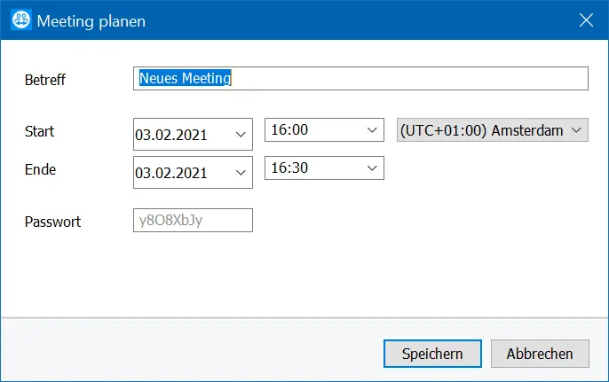609x382 pixels.
Task: Click into the Betreff subject field
Action: 360,78
